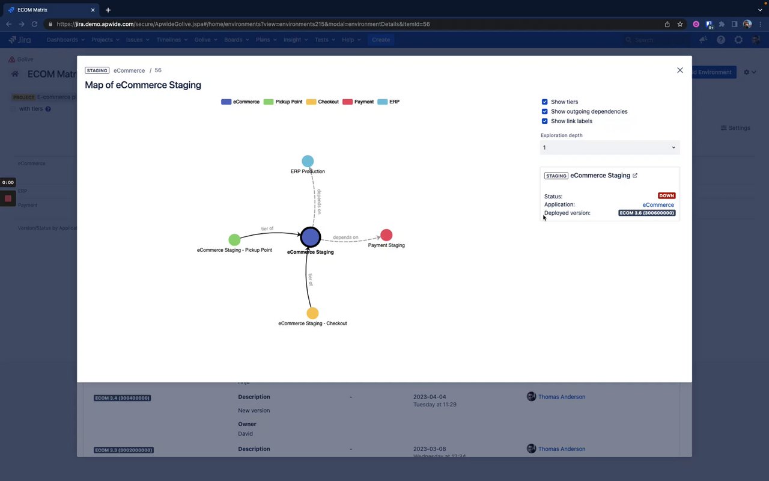Toggle Pickup Point legend color swatch
This screenshot has height=481, width=769.
coord(269,102)
